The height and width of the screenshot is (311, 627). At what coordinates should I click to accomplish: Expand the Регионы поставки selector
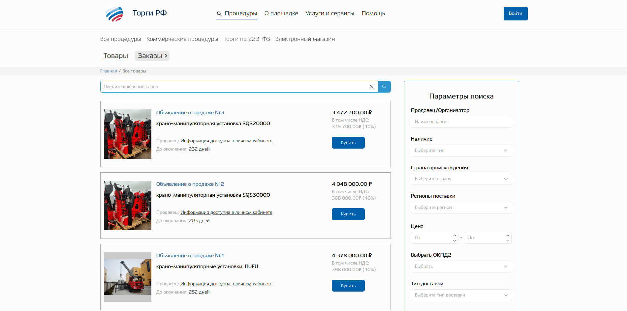click(461, 208)
